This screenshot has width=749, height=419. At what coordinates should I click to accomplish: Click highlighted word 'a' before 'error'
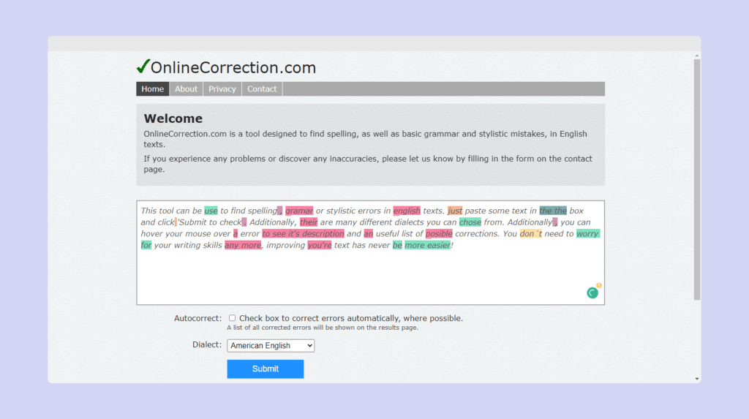tap(235, 233)
